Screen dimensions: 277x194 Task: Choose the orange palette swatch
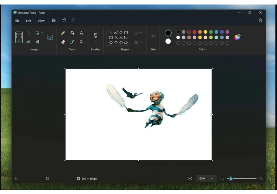coord(200,32)
